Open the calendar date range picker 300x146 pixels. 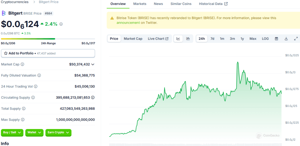277,39
